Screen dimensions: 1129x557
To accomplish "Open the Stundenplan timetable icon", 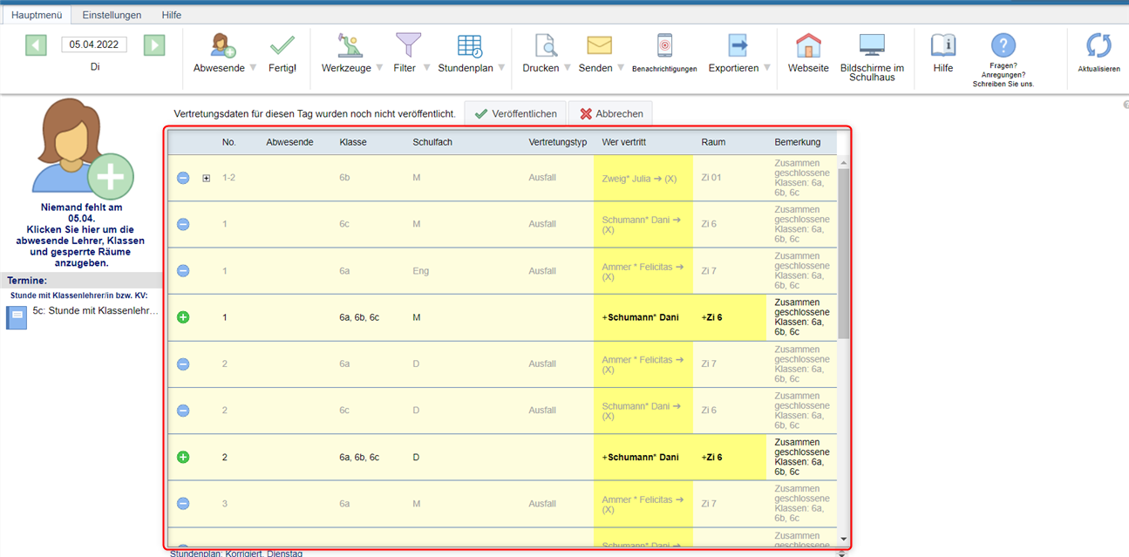I will [470, 46].
